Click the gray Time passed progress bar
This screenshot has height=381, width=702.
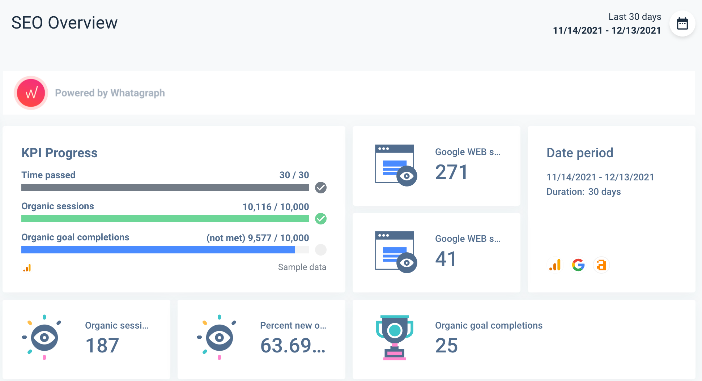pos(165,188)
